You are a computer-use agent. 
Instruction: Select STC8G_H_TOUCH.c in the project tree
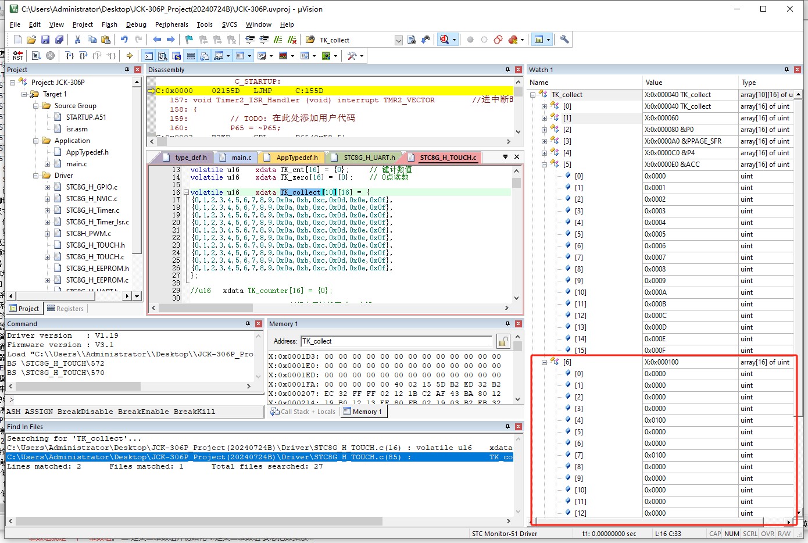tap(95, 257)
